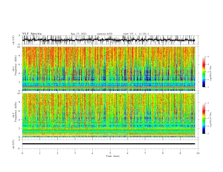Click time axis tick label '5'
Viewport: 223px width, 172px height.
pyautogui.click(x=110, y=153)
